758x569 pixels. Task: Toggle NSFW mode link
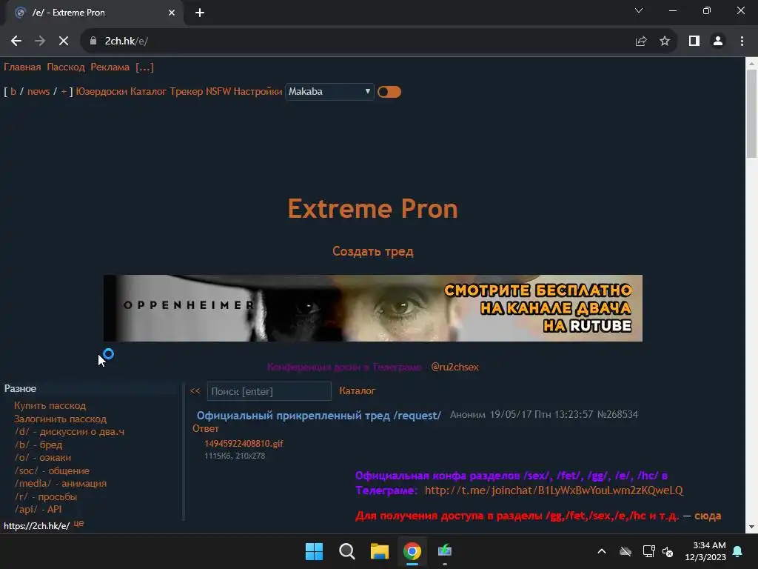click(x=218, y=91)
